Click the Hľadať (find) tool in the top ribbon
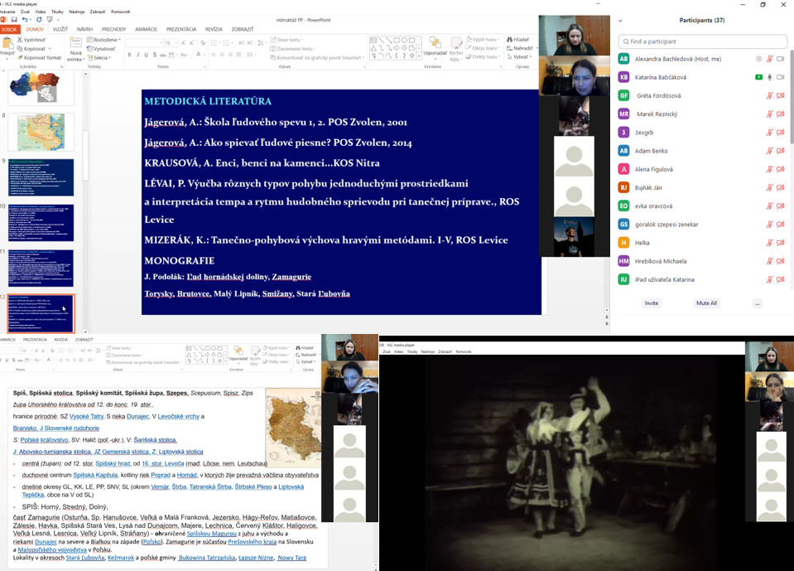 [x=518, y=39]
